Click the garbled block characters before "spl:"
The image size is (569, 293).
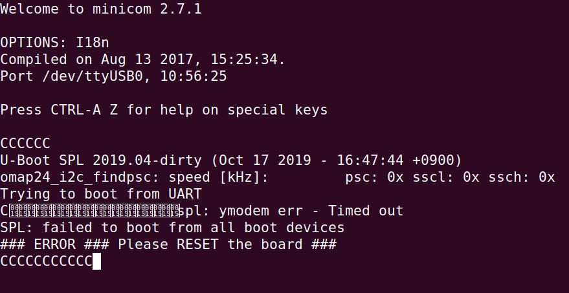pos(93,211)
